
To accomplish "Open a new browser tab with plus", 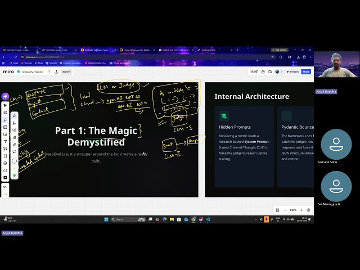I will point(237,50).
